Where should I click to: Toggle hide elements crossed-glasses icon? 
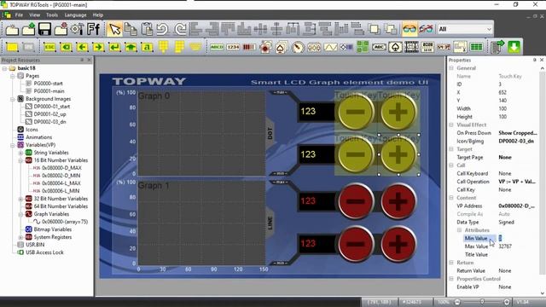pyautogui.click(x=426, y=29)
